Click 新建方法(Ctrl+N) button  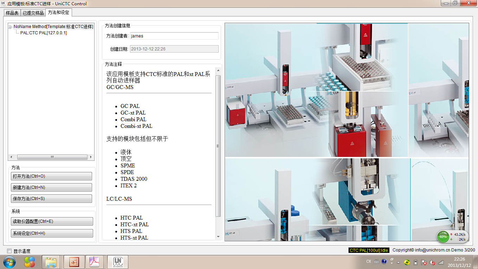tap(51, 187)
